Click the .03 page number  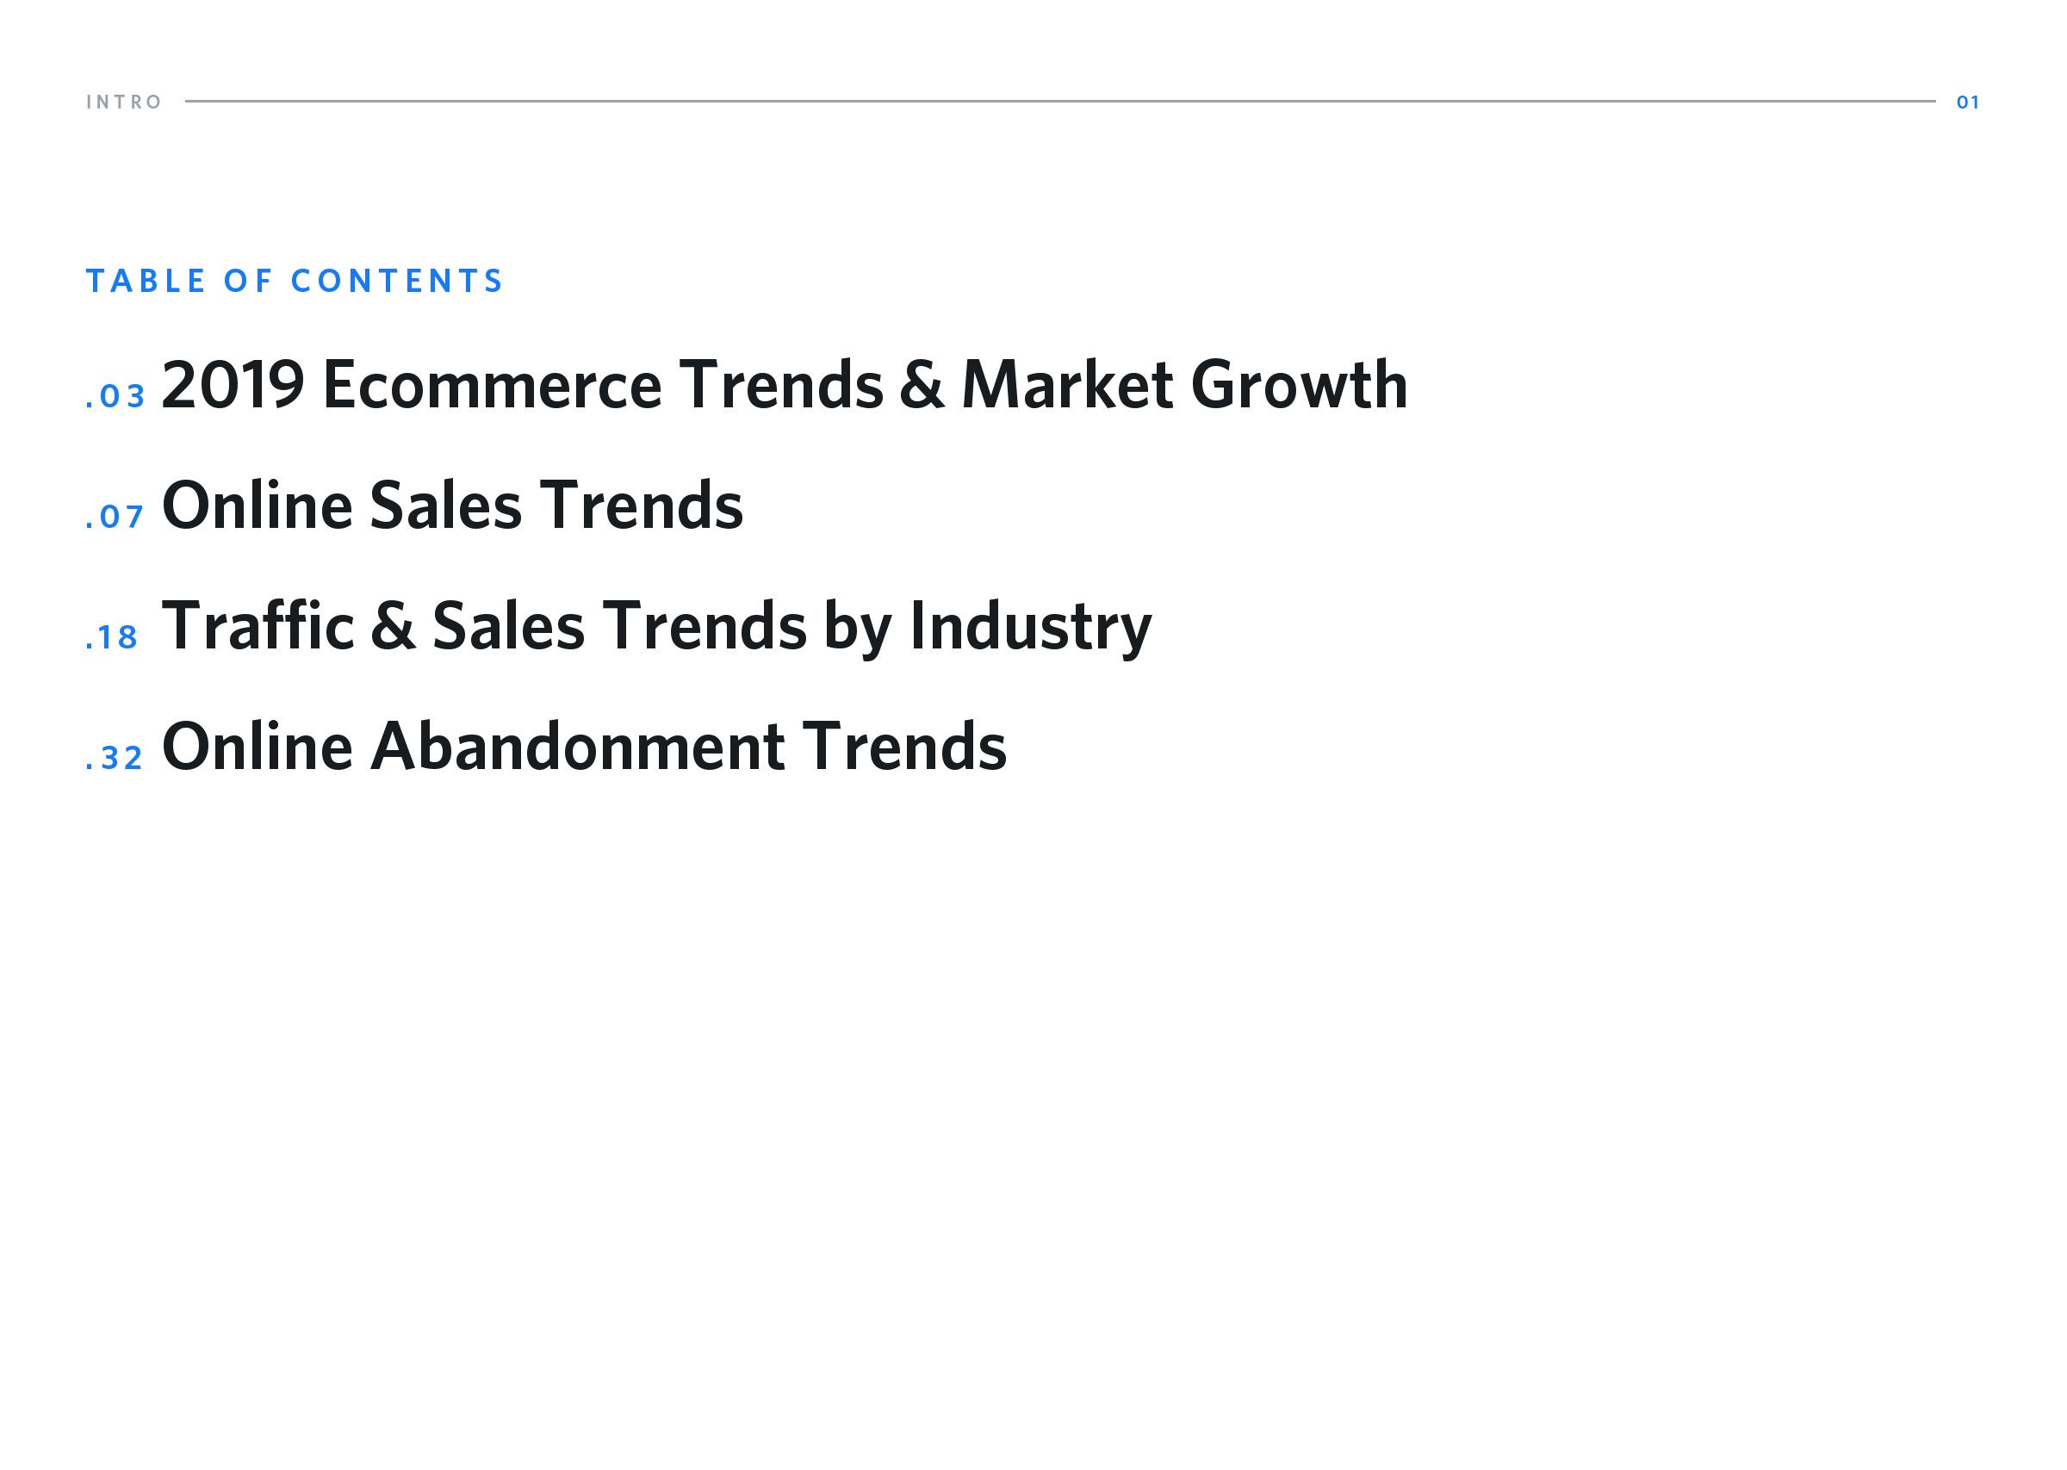[x=115, y=396]
